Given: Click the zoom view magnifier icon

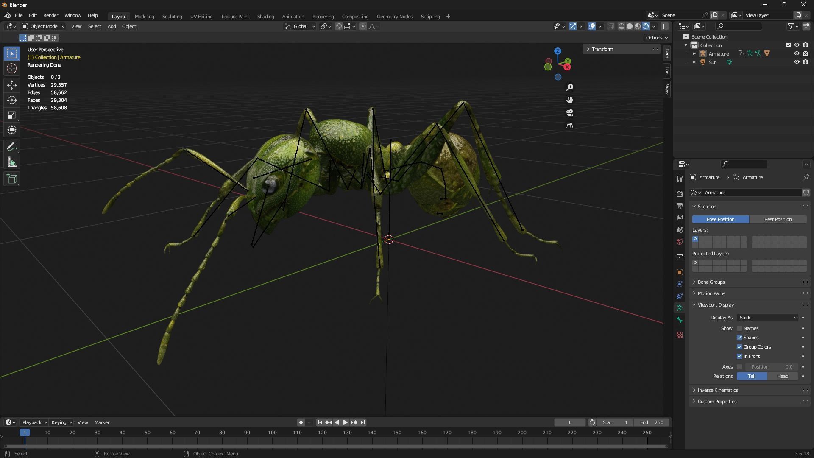Looking at the screenshot, I should tap(570, 87).
